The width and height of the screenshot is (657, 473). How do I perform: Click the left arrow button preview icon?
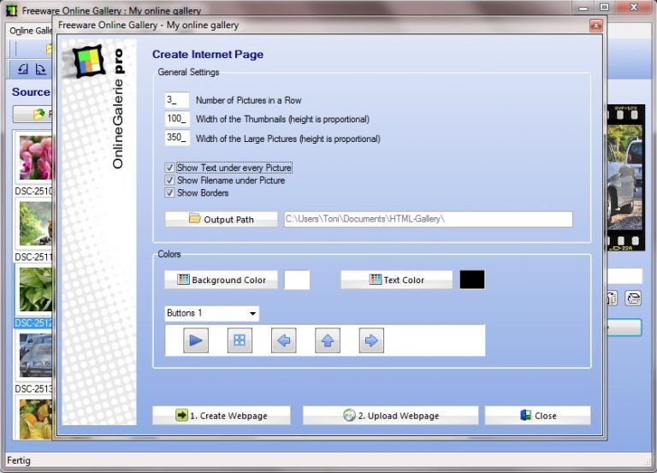(284, 340)
